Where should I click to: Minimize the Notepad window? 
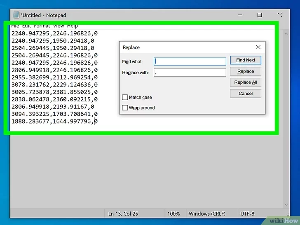240,15
